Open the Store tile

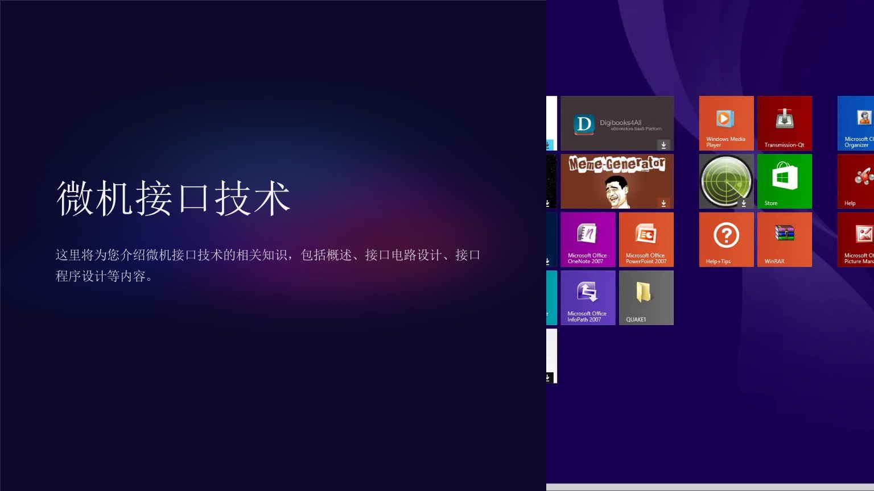click(x=785, y=181)
